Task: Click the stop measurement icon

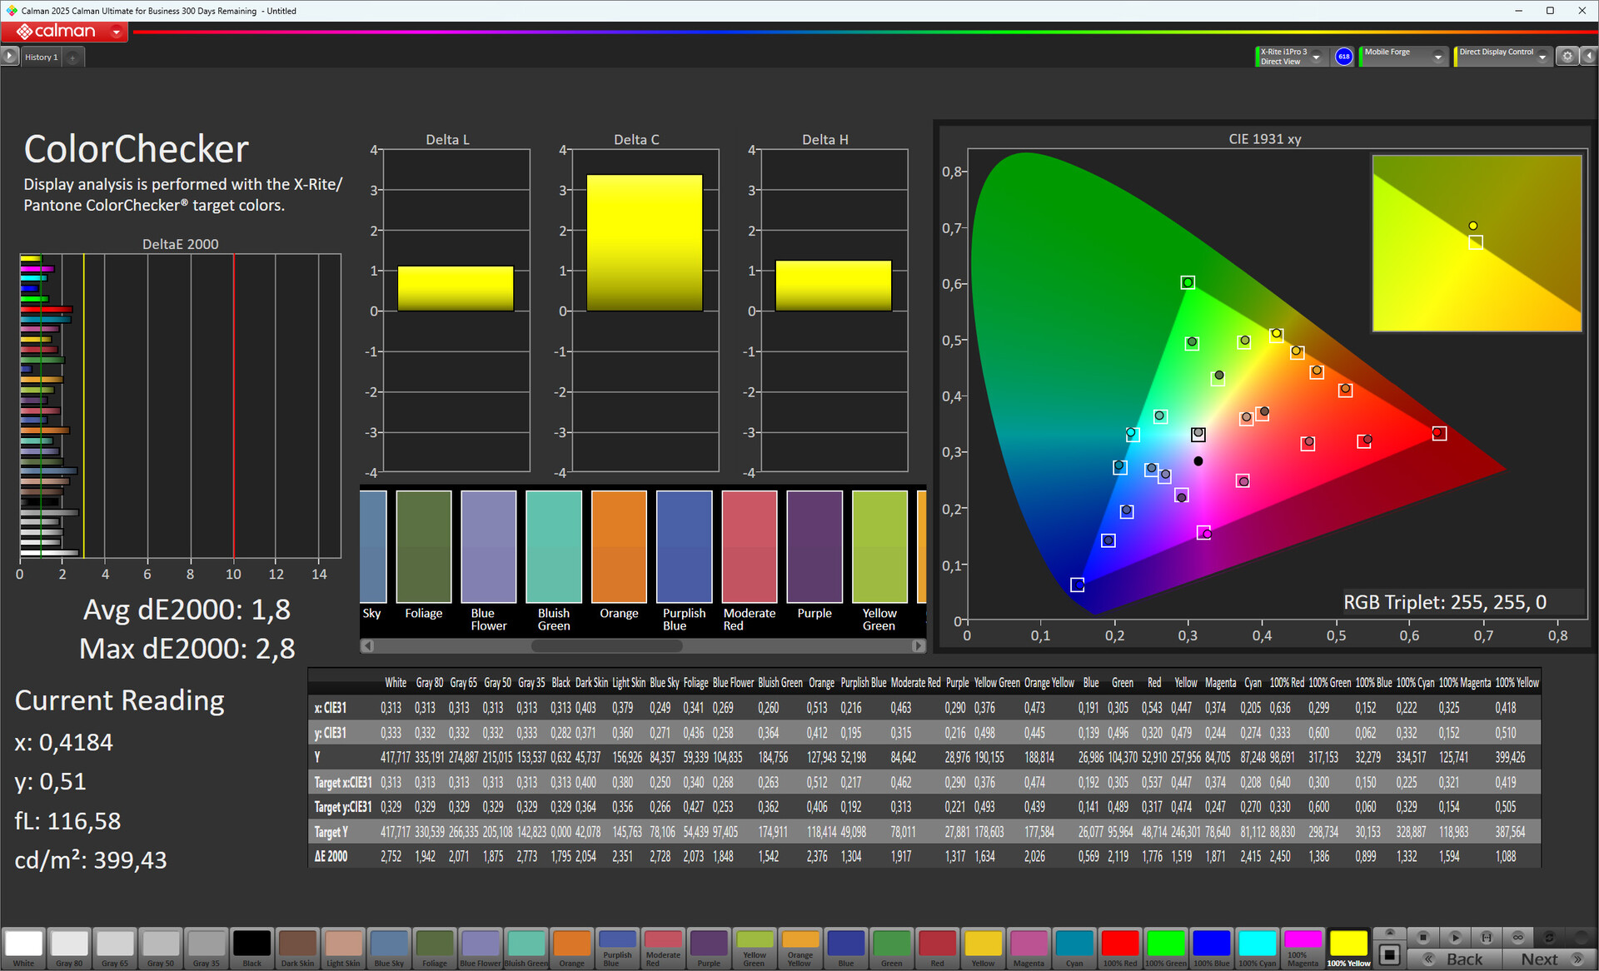Action: (x=1423, y=938)
